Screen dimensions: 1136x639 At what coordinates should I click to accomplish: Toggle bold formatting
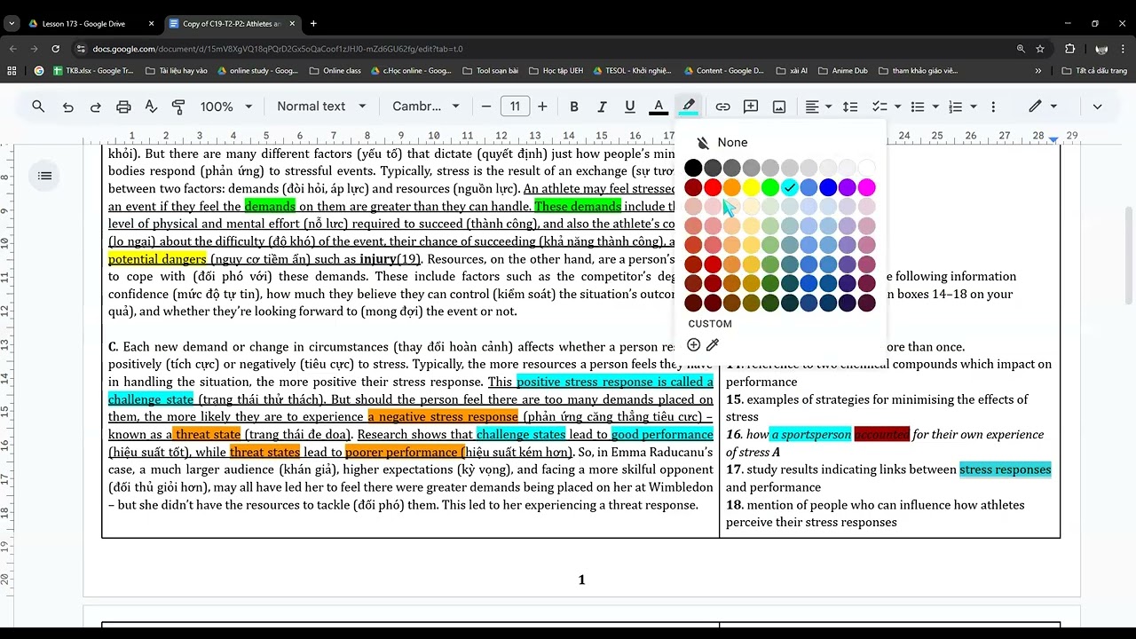(574, 106)
